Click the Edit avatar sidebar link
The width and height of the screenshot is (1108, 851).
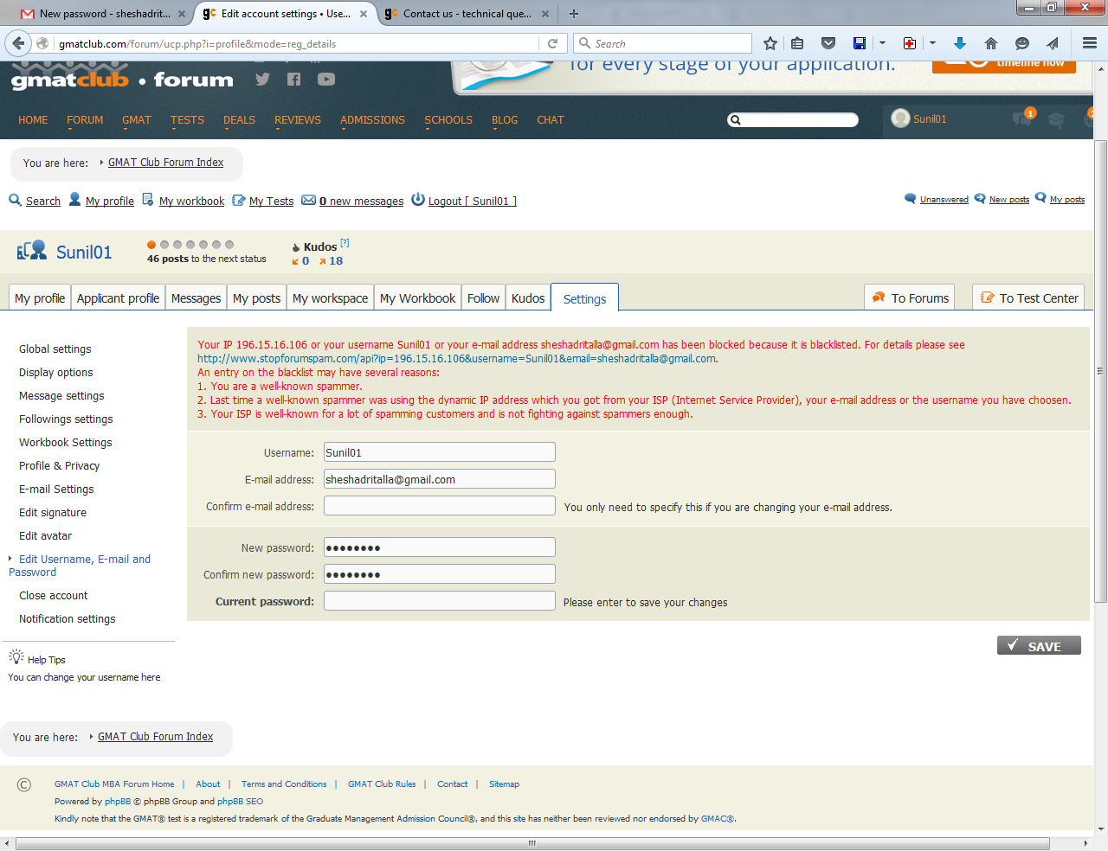45,536
